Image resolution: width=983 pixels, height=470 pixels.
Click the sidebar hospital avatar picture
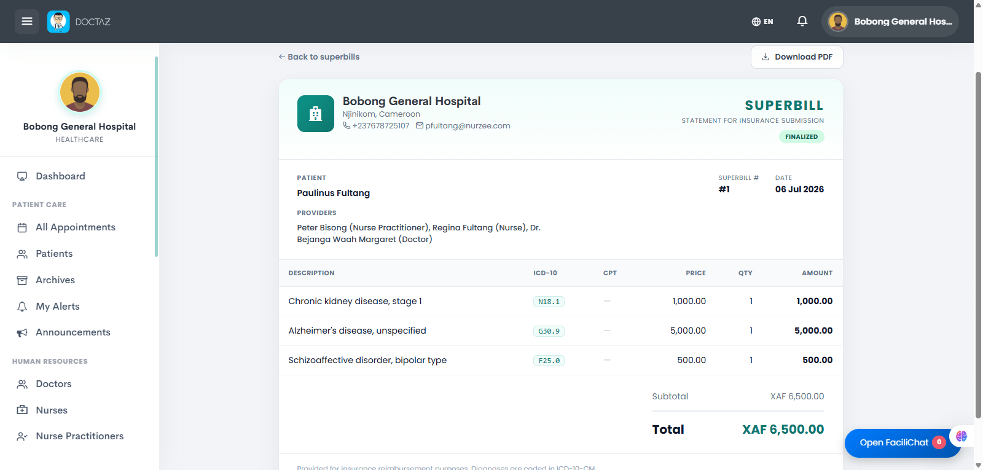click(80, 92)
